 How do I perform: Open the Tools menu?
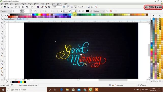coord(53,4)
